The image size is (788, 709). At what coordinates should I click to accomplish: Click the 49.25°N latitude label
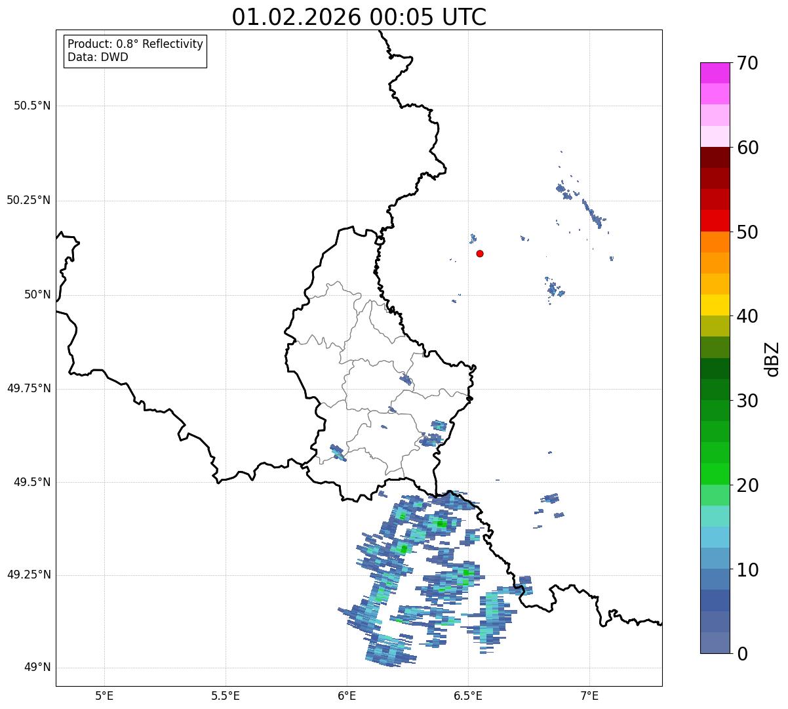pos(28,575)
